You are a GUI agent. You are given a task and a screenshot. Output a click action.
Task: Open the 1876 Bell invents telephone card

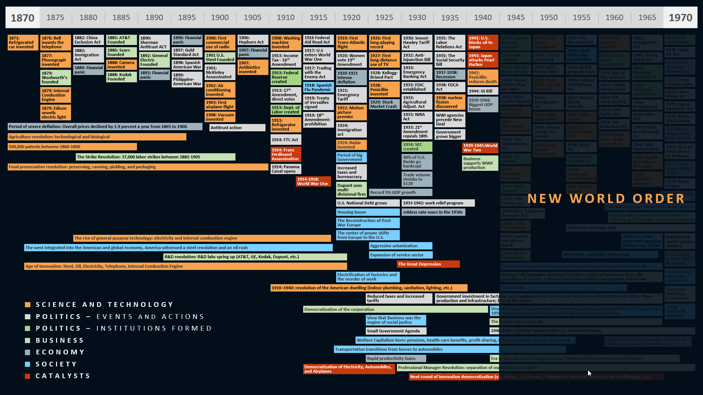click(55, 42)
